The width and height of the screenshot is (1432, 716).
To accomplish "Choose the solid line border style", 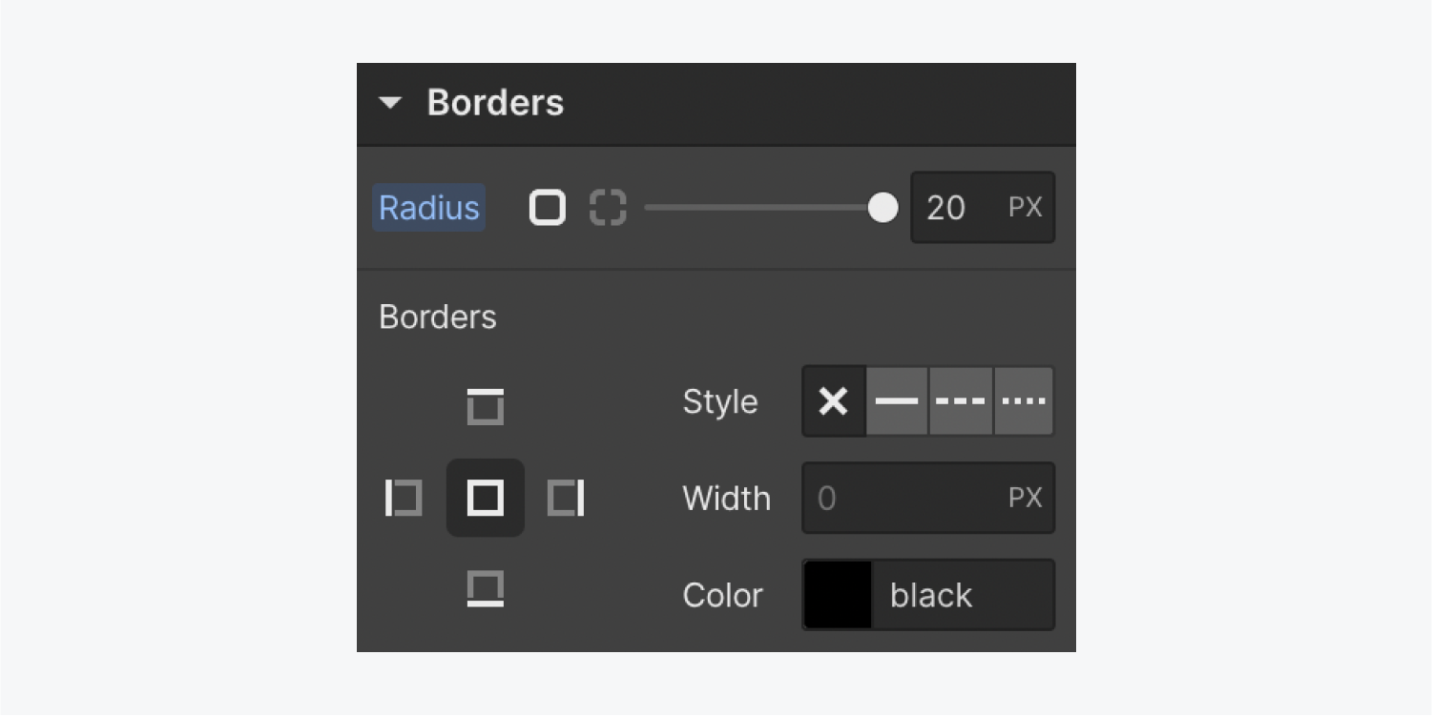I will [x=897, y=401].
